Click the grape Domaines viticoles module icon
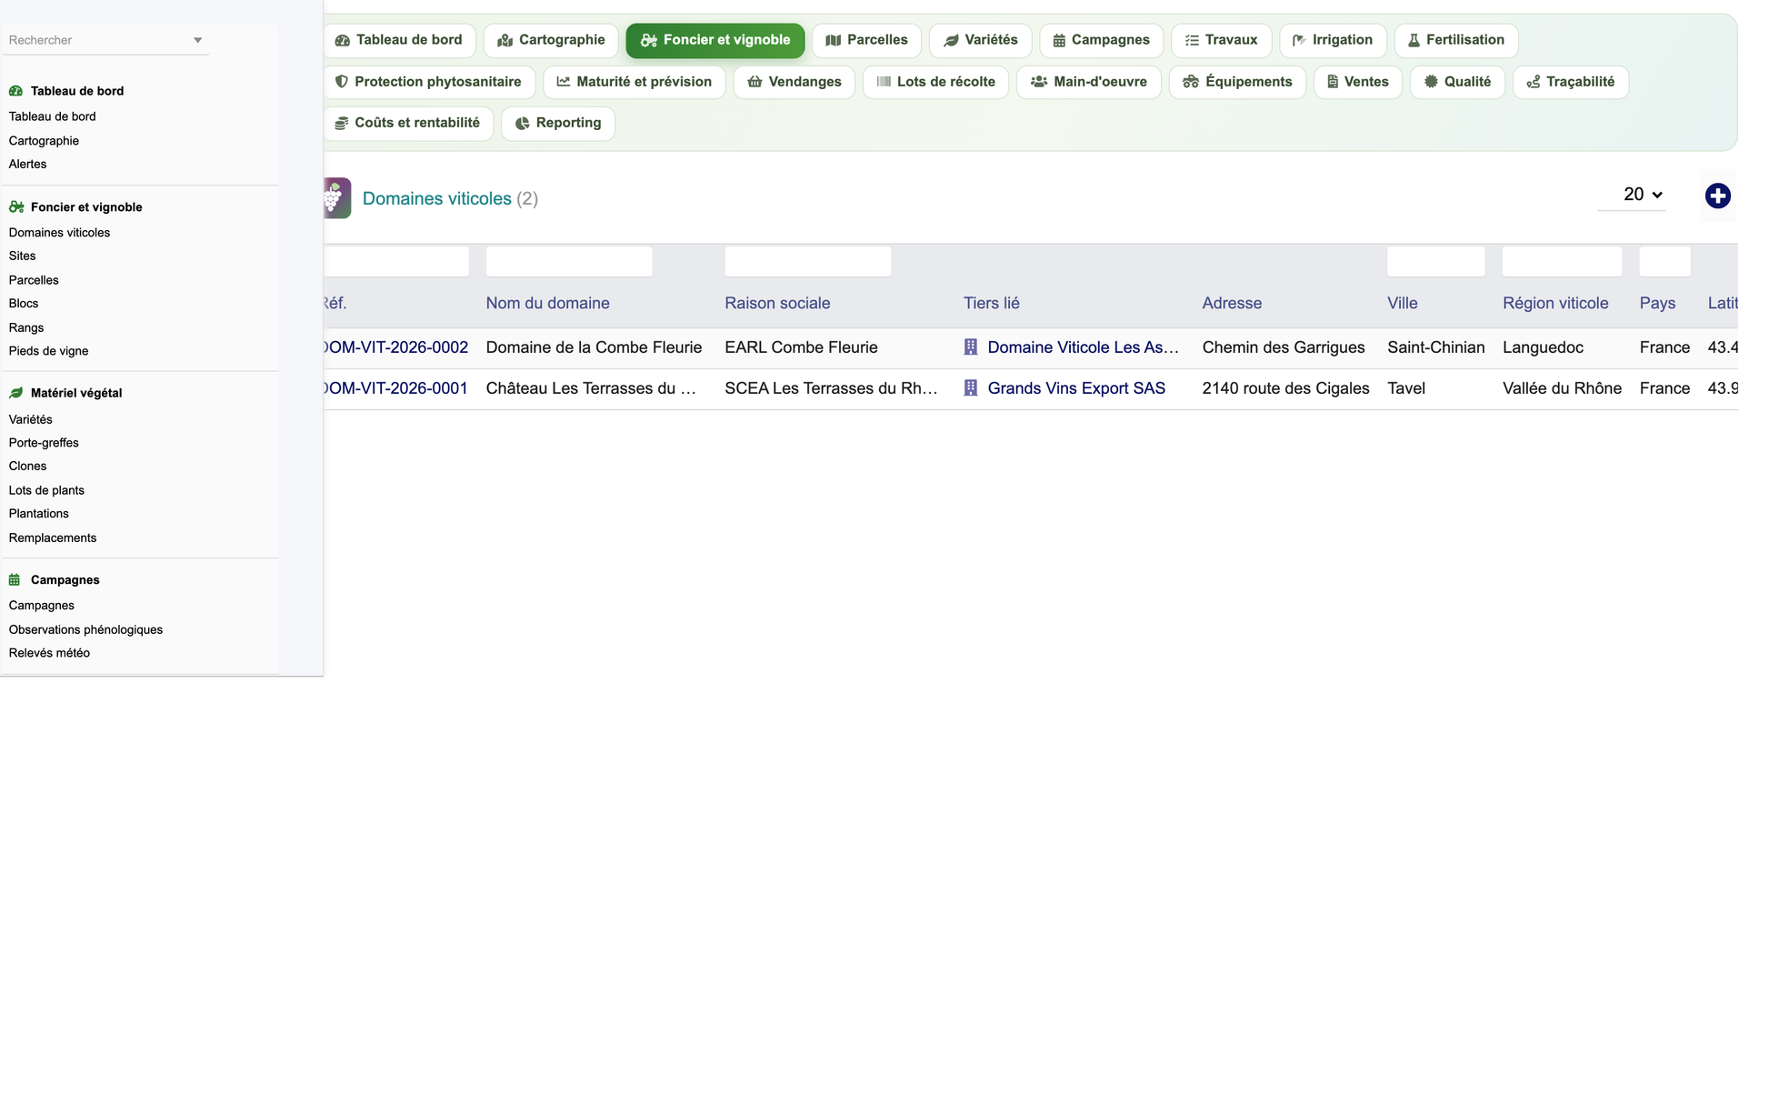 click(x=337, y=198)
